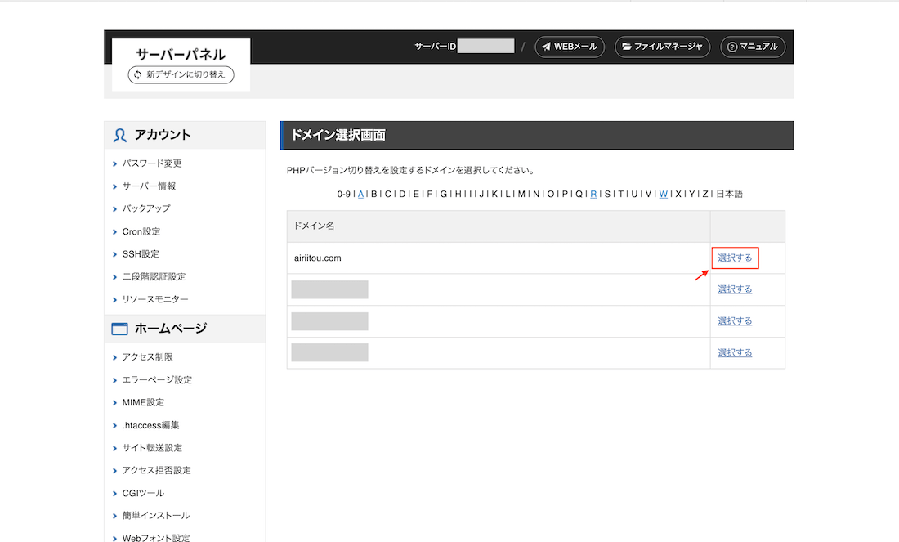Click the folder icon on ファイルマネージャ
Viewport: 899px width, 542px height.
[x=627, y=47]
